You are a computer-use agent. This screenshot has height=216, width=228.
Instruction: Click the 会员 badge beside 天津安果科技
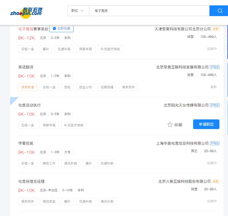coord(215,29)
